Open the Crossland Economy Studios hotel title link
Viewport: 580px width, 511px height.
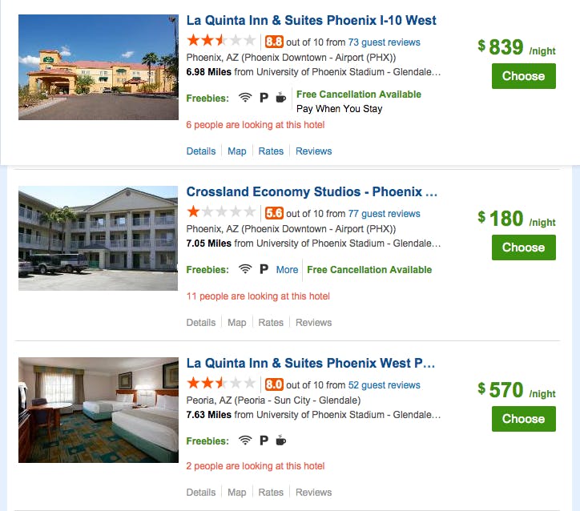(x=312, y=192)
